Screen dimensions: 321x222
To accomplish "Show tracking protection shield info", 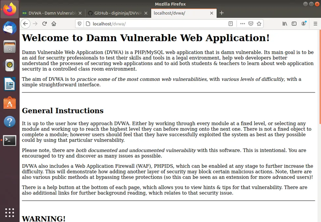I will [x=79, y=24].
